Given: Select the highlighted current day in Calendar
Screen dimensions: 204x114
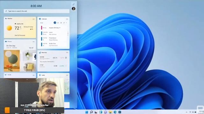Looking at the screenshot, I should 55,22.
